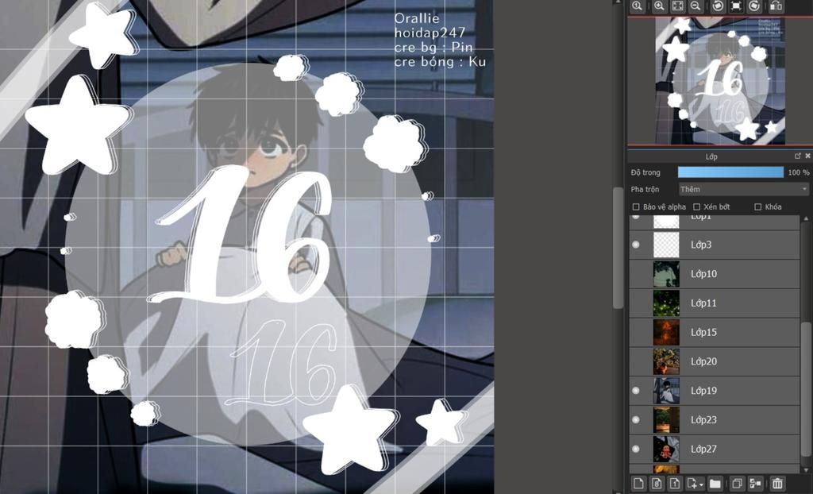The height and width of the screenshot is (494, 813).
Task: Open the Pha trộn blend mode dropdown
Action: [x=744, y=189]
